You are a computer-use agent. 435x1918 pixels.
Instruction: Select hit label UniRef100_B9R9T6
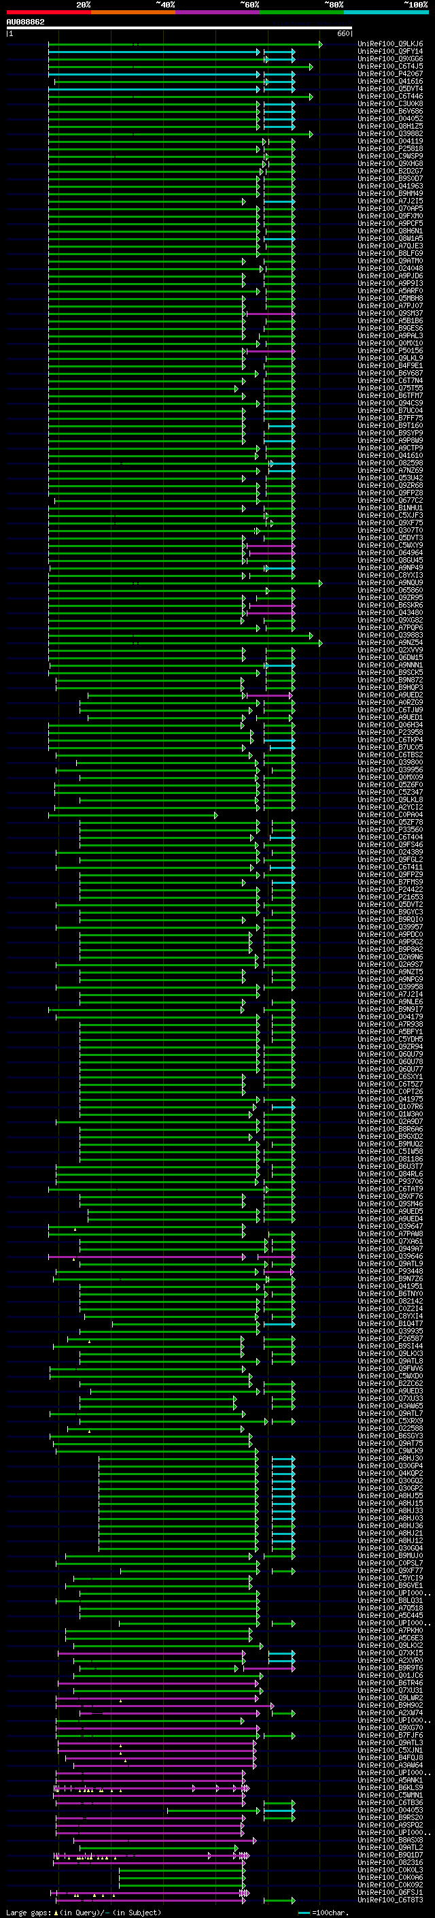[390, 1668]
